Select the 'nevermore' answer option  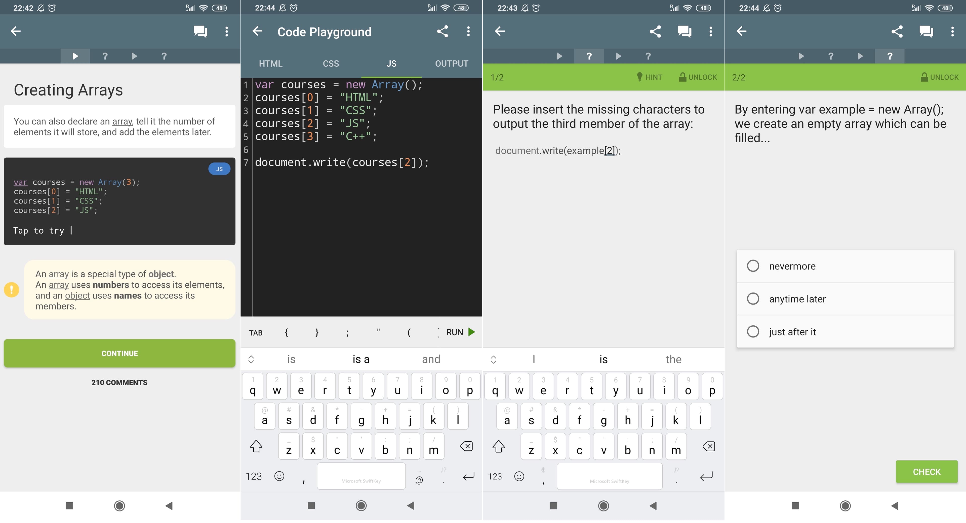click(753, 266)
